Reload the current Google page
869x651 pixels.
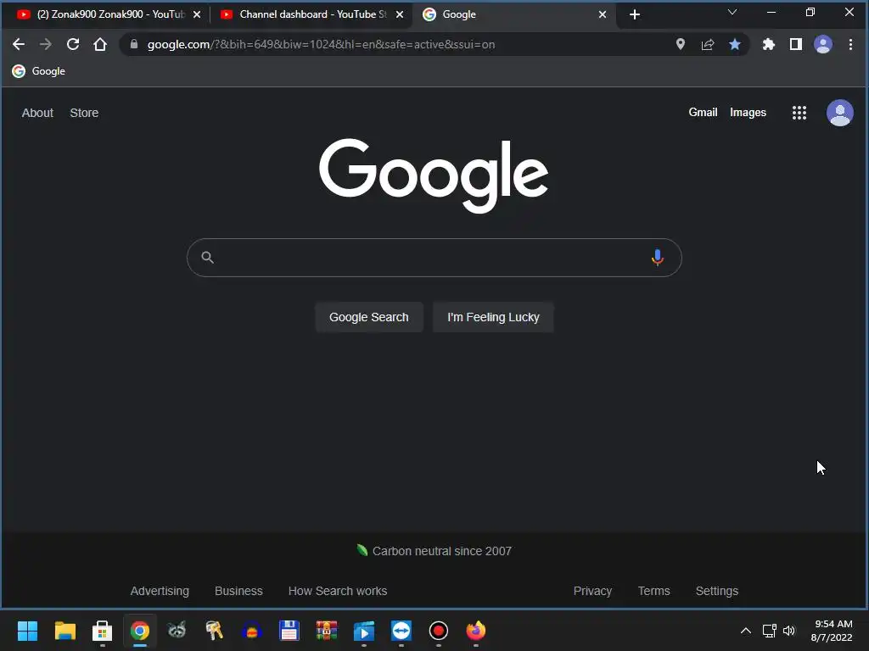pos(73,44)
